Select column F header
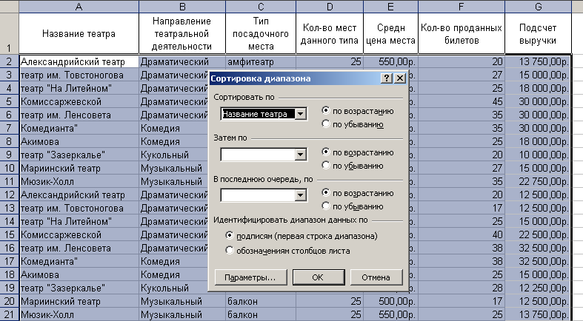The width and height of the screenshot is (583, 321). click(x=462, y=7)
